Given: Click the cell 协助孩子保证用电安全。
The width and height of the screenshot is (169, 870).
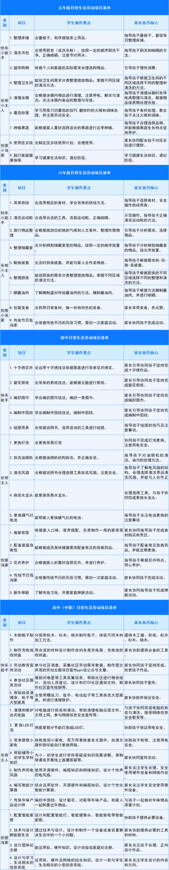Looking at the screenshot, I should 144,727.
